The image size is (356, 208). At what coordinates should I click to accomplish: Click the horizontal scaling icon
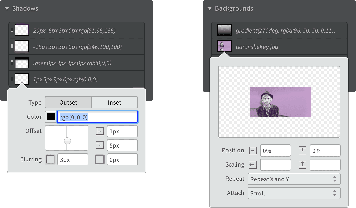[253, 165]
